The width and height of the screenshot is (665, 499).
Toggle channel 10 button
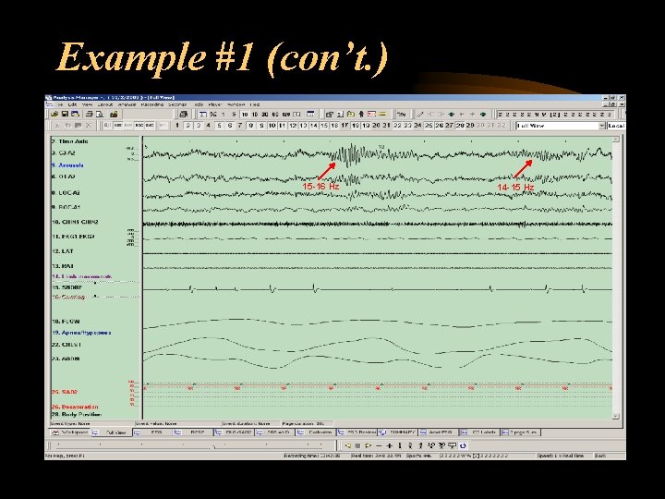[272, 126]
